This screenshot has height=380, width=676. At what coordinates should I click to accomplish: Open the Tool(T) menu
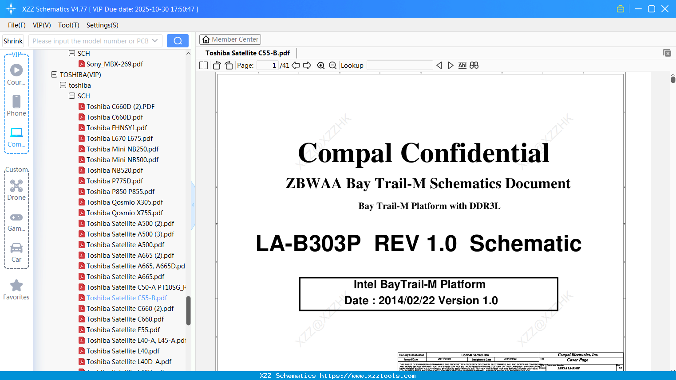69,25
